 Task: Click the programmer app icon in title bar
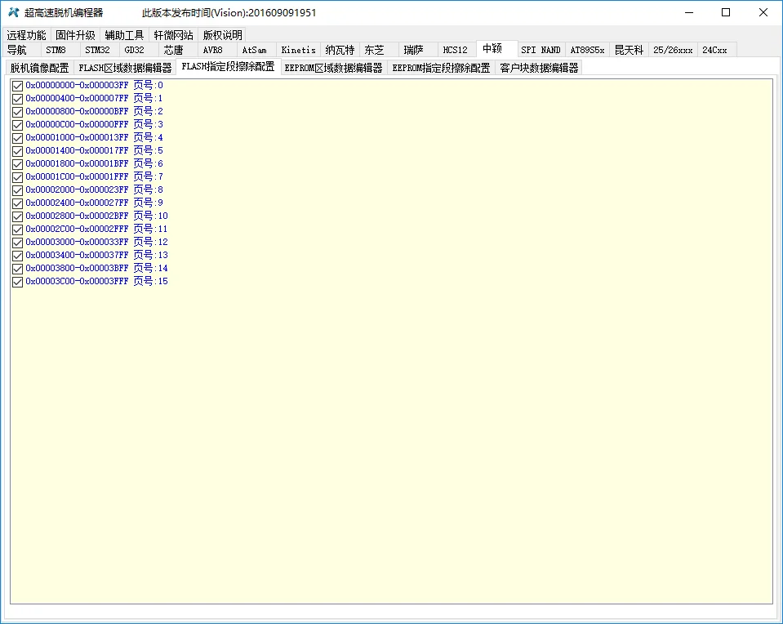pyautogui.click(x=14, y=12)
